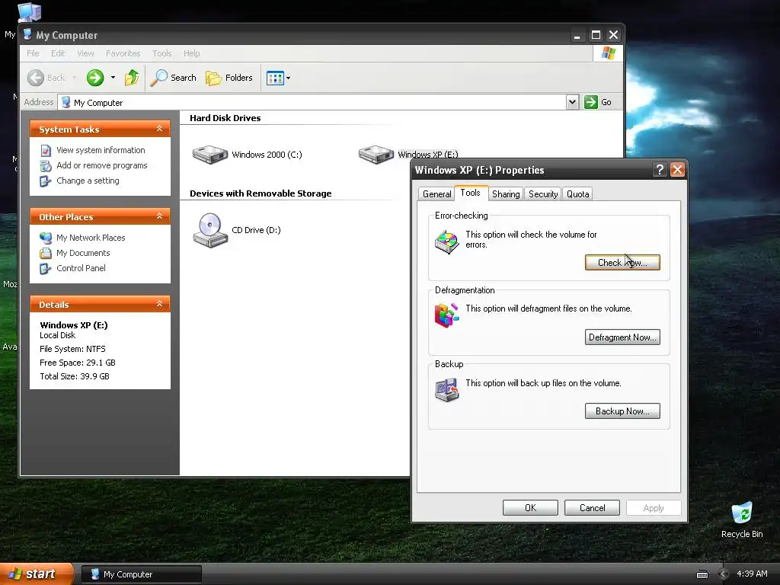Click Add or remove programs link
The width and height of the screenshot is (780, 585).
(101, 165)
